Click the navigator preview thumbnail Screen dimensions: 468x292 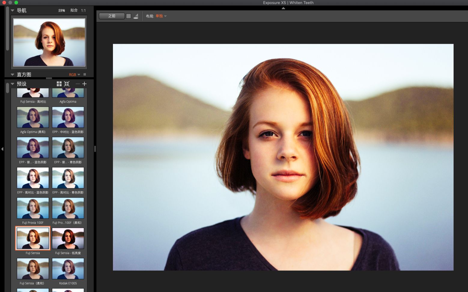click(x=49, y=42)
